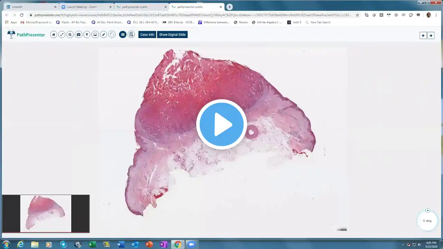Image resolution: width=443 pixels, height=249 pixels.
Task: Toggle the list view round button
Action: coord(123,35)
